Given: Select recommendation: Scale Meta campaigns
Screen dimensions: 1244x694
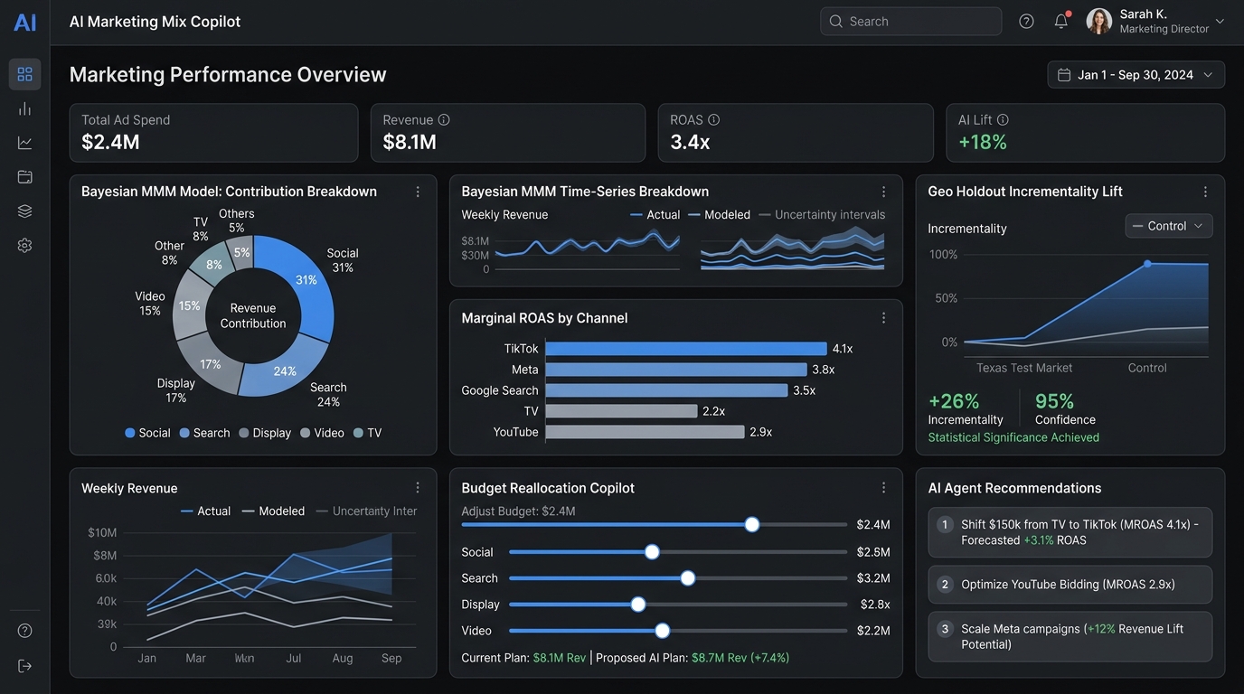Looking at the screenshot, I should (1070, 636).
